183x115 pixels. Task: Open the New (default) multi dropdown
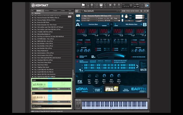(82, 11)
